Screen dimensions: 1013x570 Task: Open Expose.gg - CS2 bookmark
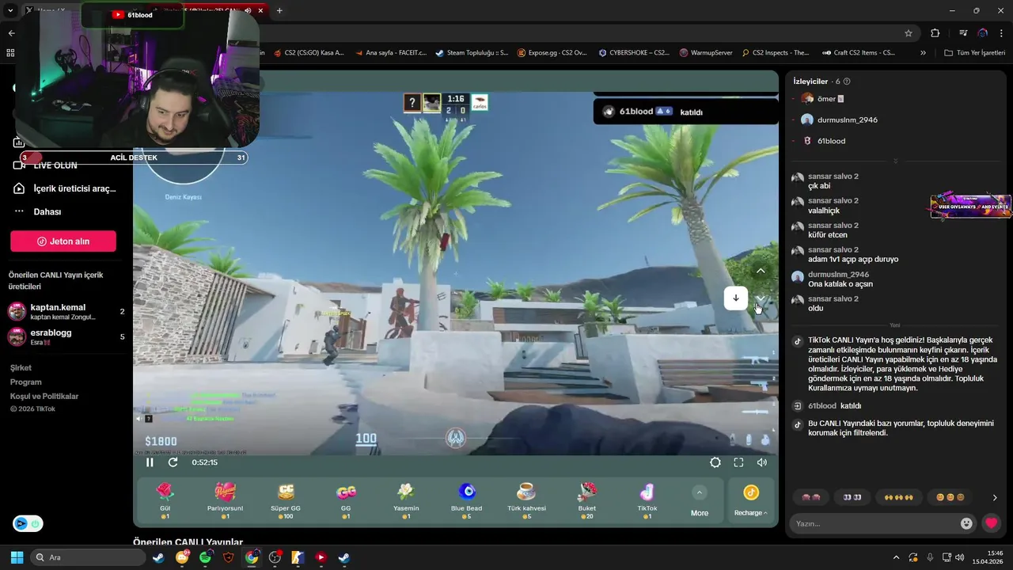[x=552, y=53]
